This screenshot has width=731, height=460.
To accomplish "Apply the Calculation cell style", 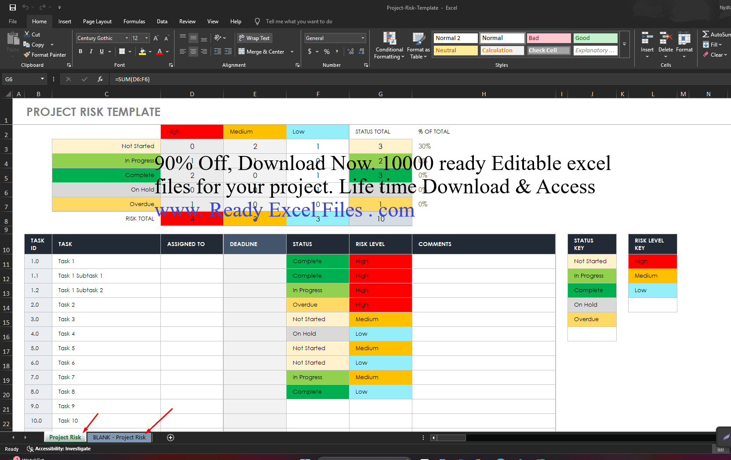I will 502,51.
